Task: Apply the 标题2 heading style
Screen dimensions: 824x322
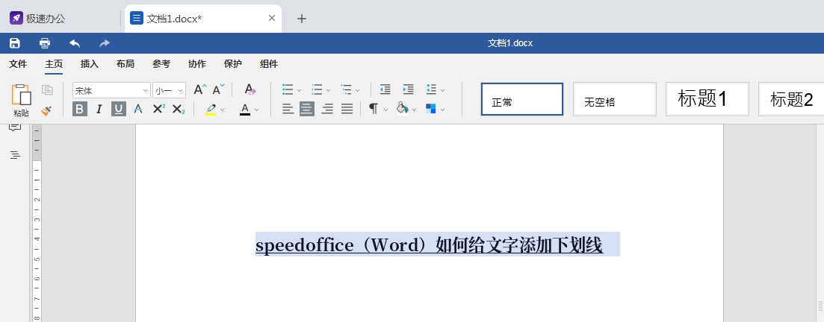Action: click(791, 99)
